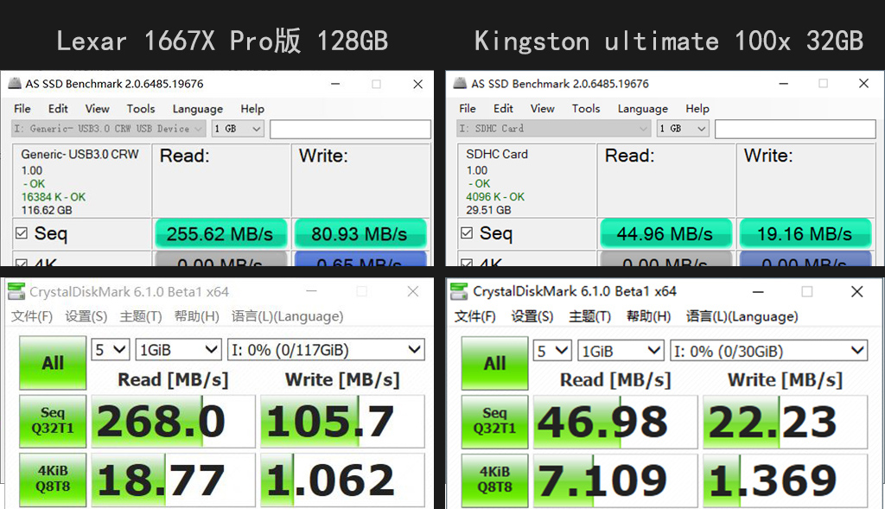Open Tools menu in left AS SSD window

tap(141, 108)
